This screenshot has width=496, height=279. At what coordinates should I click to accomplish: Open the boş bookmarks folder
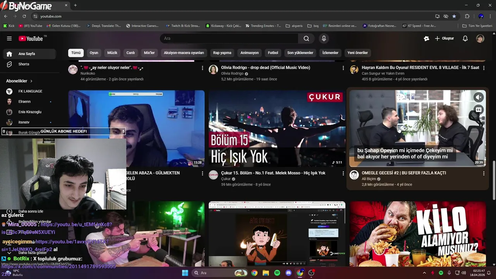(313, 26)
